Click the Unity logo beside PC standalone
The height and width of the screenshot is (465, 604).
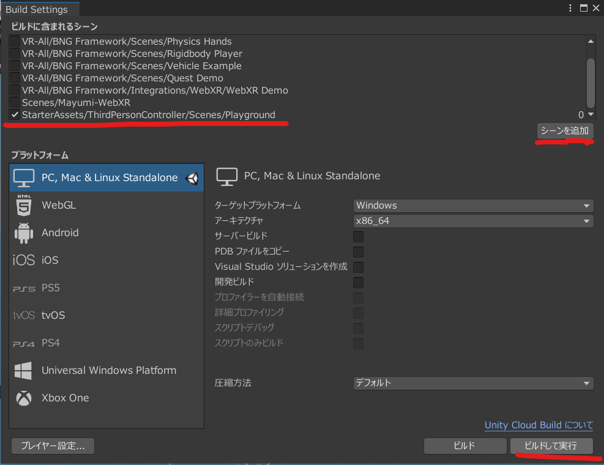tap(192, 178)
